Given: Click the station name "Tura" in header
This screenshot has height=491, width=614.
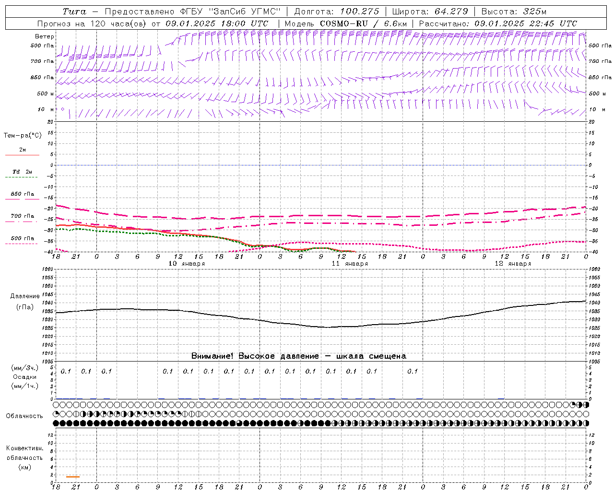Looking at the screenshot, I should (x=74, y=12).
